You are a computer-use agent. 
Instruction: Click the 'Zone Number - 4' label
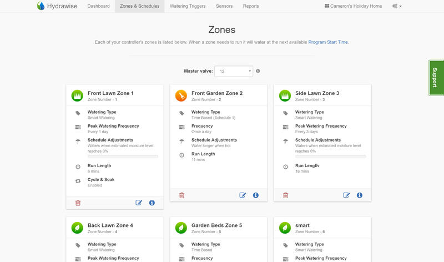[102, 231]
